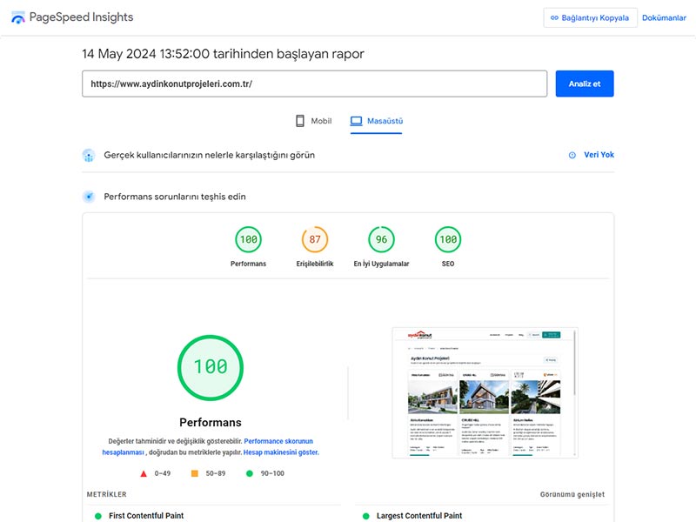Click the green dot beside First Contentful Paint
The width and height of the screenshot is (696, 522).
coord(98,516)
